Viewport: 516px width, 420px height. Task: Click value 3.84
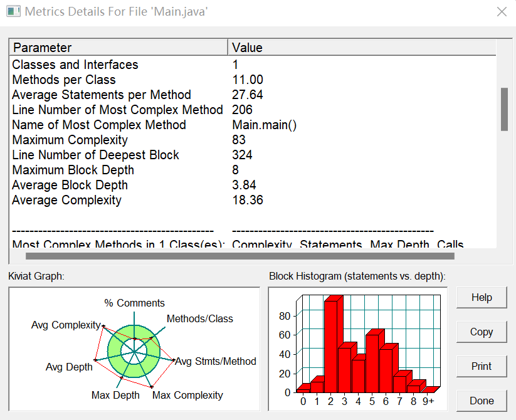click(x=244, y=185)
